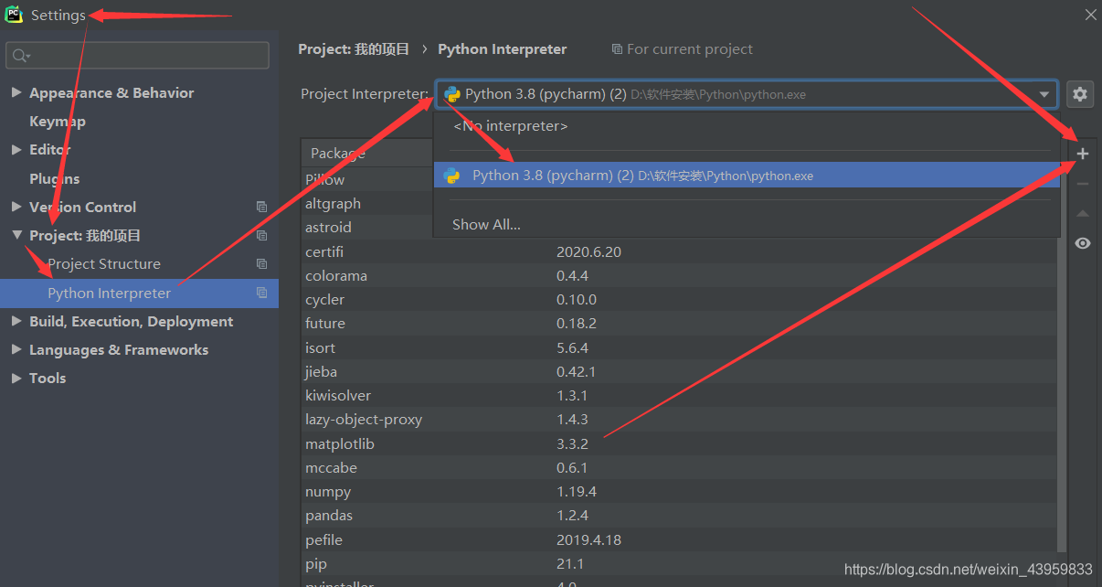Screen dimensions: 1102x587
Task: Click version 2019.4.18 of pefile
Action: coord(588,540)
